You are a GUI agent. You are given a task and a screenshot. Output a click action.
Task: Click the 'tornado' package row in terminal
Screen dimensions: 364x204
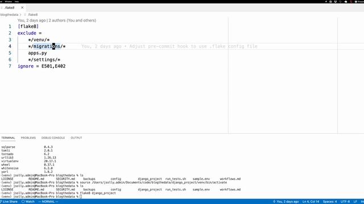click(25, 154)
